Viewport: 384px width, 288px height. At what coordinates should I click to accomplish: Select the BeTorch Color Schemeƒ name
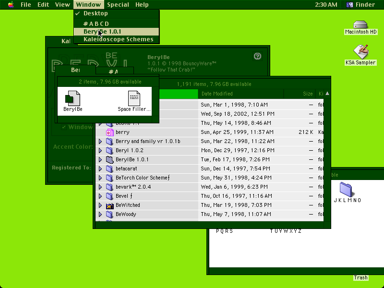[143, 178]
